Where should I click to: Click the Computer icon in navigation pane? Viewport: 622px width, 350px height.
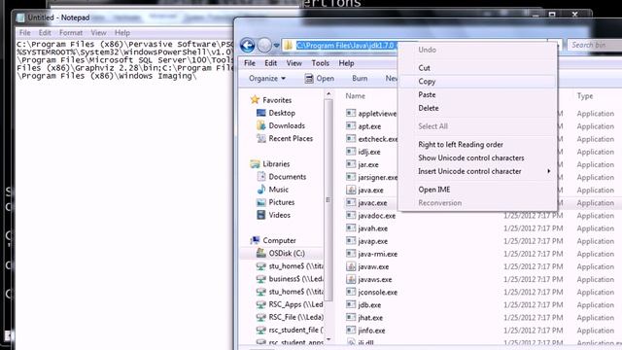255,240
